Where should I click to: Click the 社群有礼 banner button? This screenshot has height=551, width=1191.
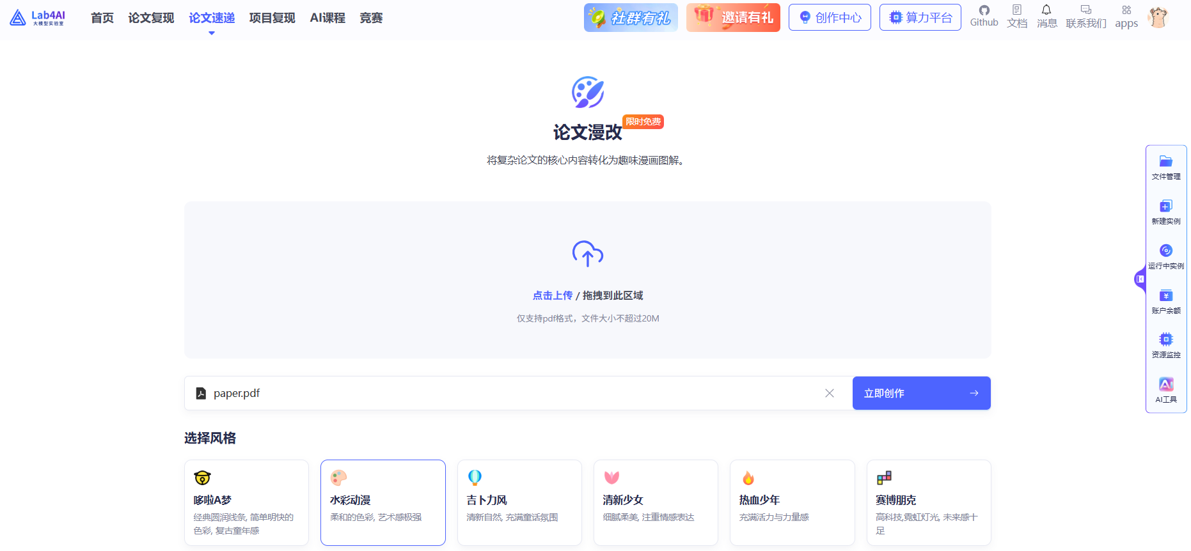click(631, 17)
